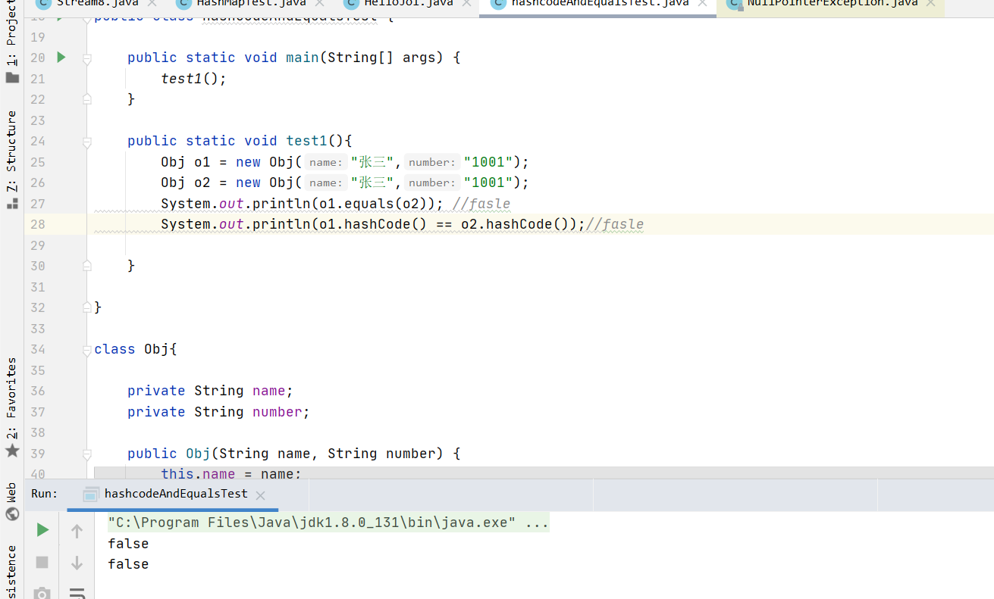Click the java.exe path in console
Image resolution: width=994 pixels, height=599 pixels.
coord(318,522)
